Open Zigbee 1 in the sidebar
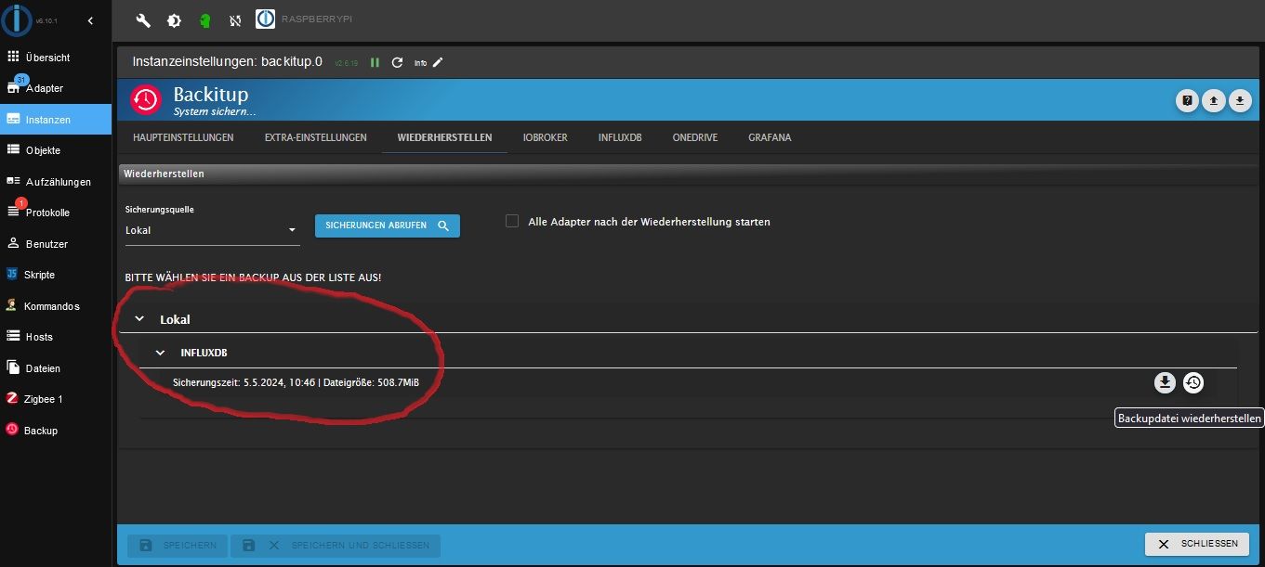The height and width of the screenshot is (567, 1265). (x=56, y=399)
